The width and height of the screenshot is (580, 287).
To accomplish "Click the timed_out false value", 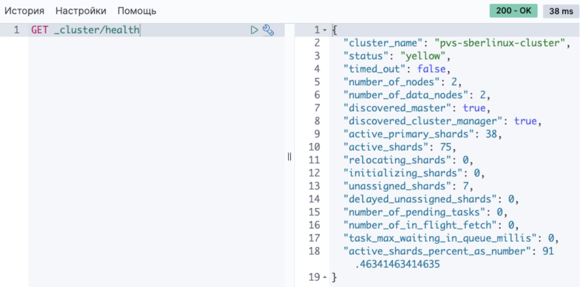I will [x=431, y=69].
